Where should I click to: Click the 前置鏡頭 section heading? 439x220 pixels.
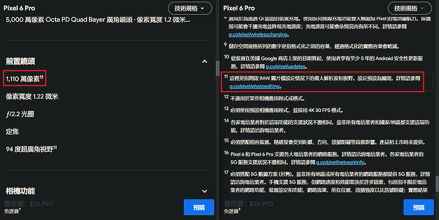[x=21, y=61]
